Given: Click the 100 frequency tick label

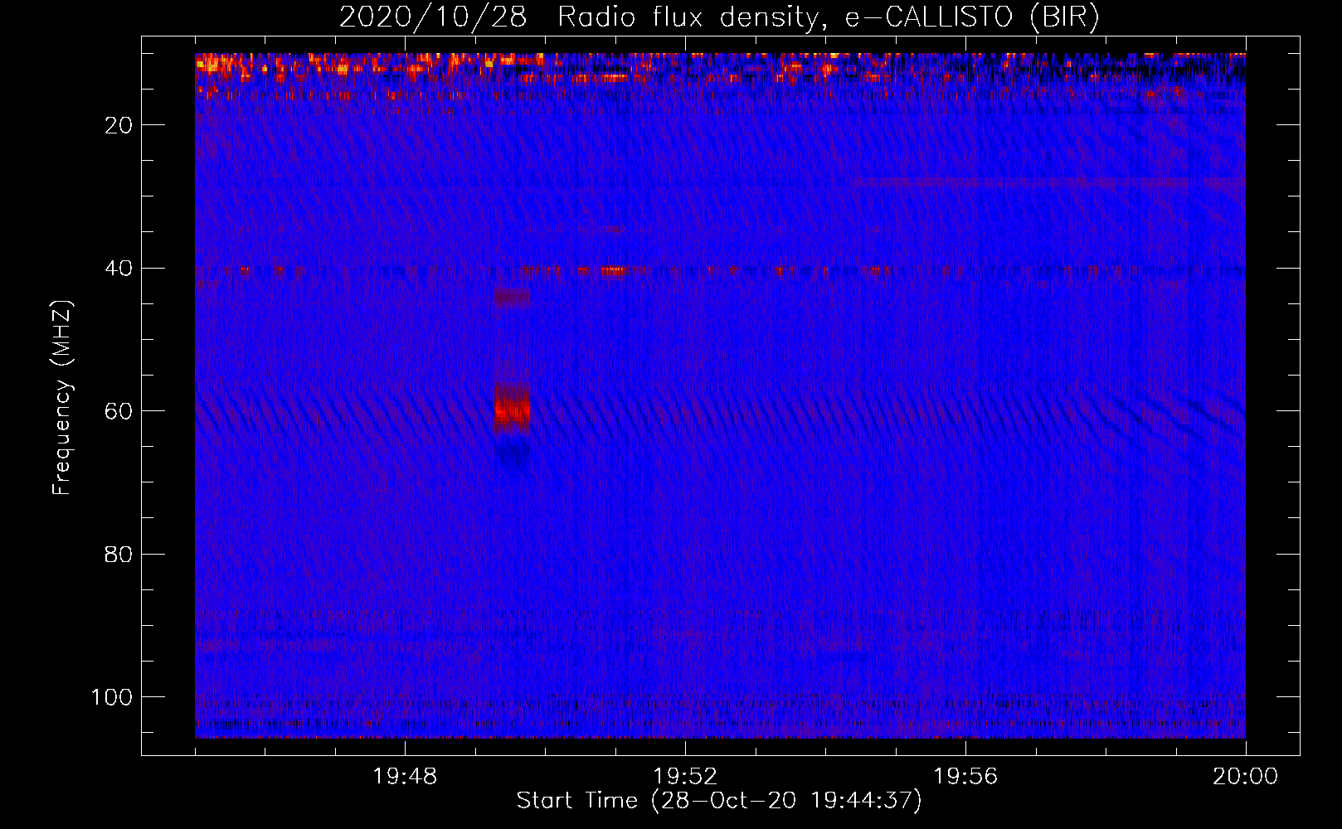Looking at the screenshot, I should (x=111, y=697).
